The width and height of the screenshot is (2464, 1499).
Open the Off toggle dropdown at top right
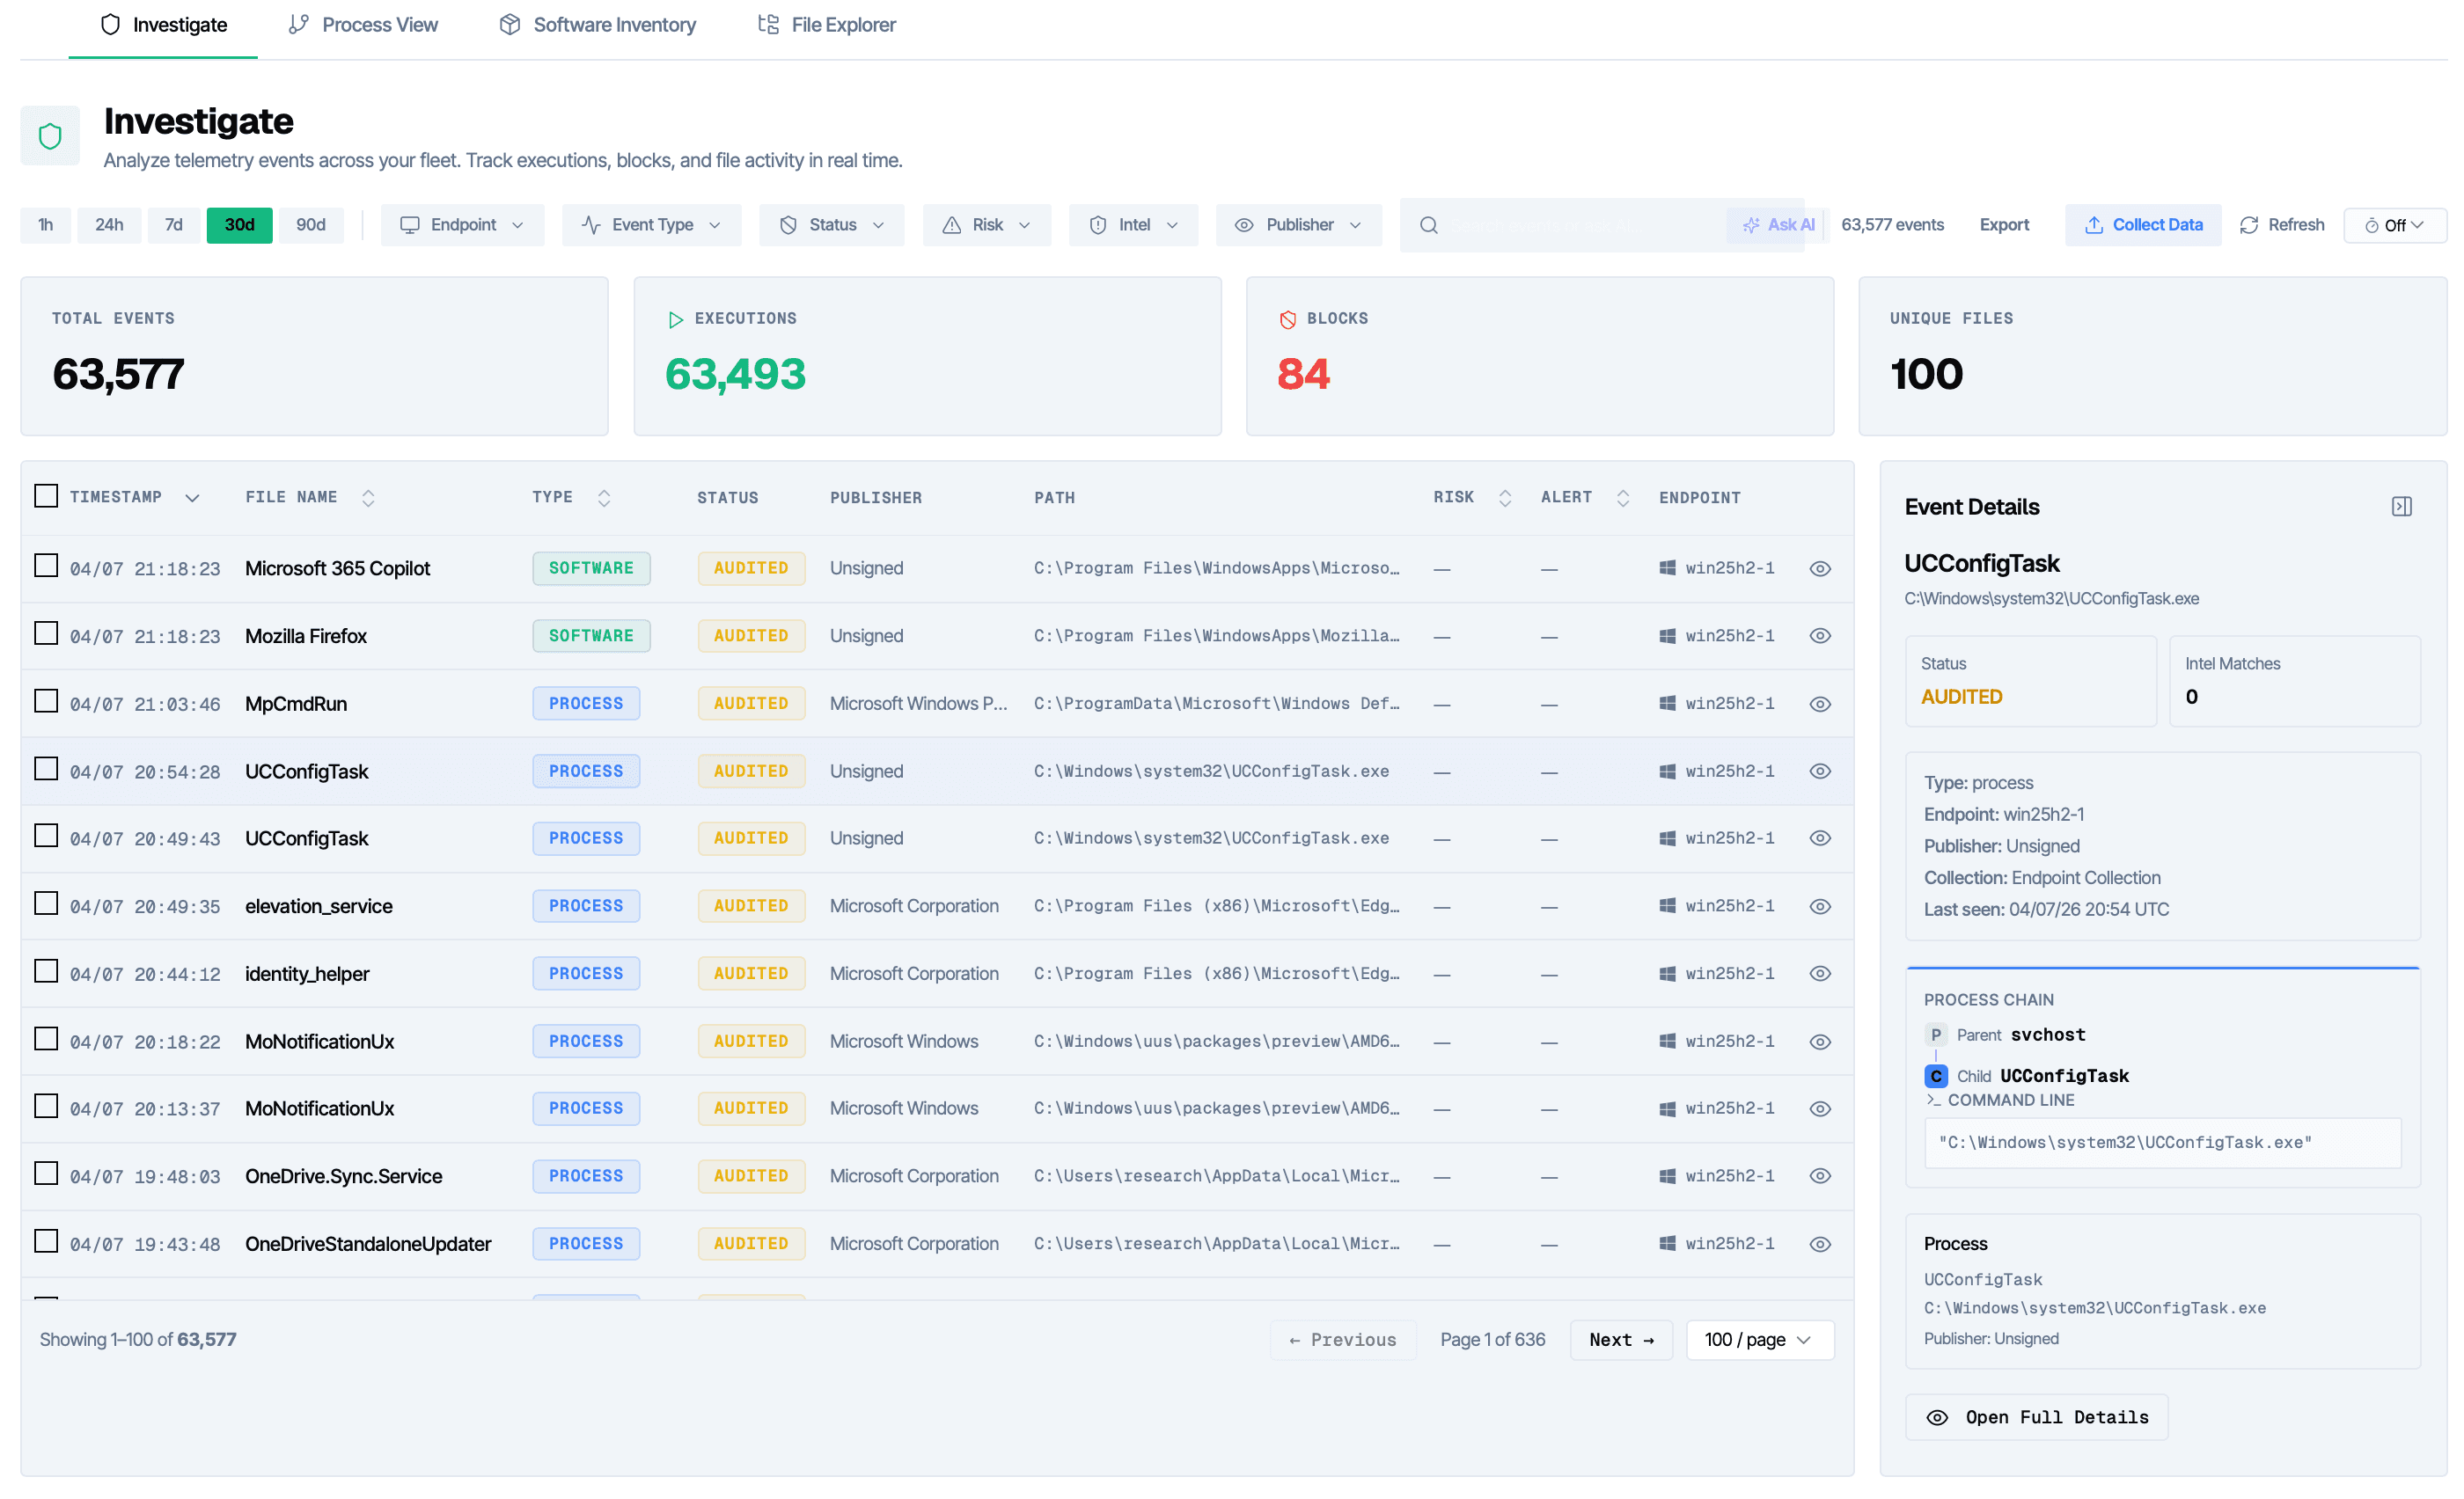(2395, 225)
